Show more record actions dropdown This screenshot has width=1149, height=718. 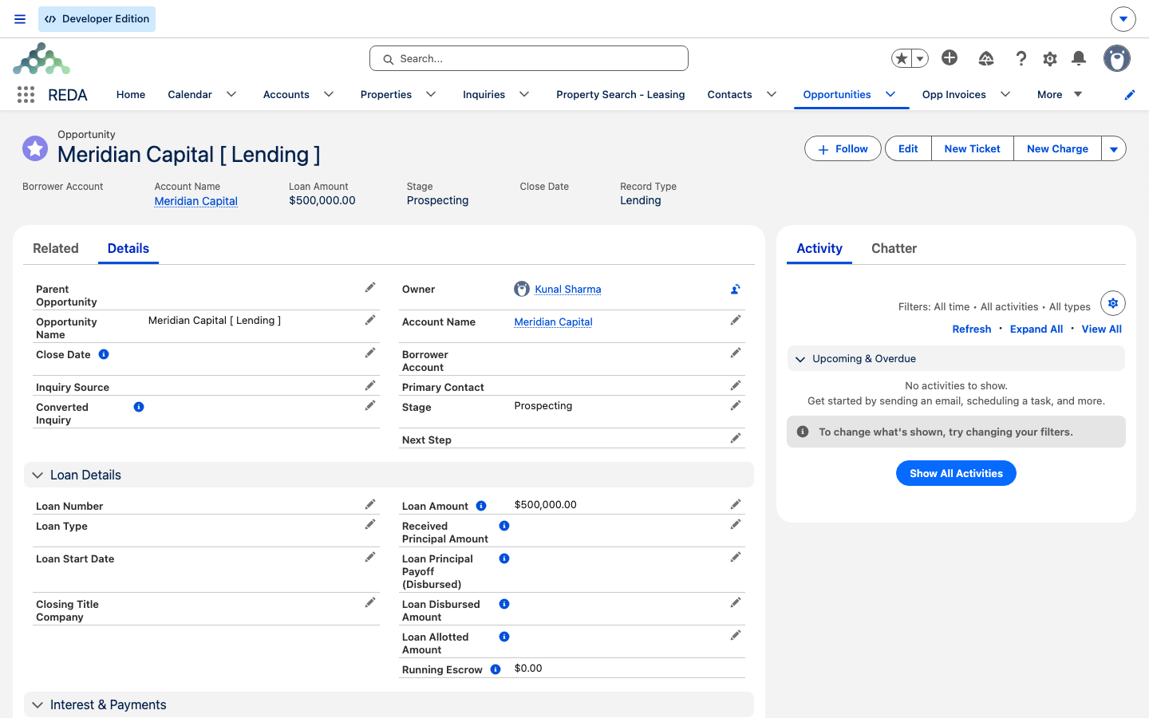pos(1114,149)
